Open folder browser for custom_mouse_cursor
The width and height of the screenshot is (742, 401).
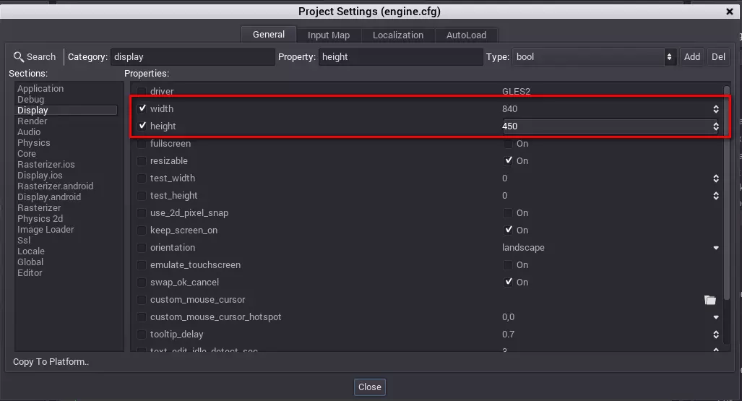(x=709, y=300)
